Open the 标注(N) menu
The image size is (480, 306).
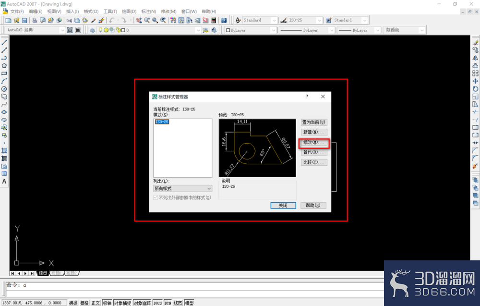(149, 12)
